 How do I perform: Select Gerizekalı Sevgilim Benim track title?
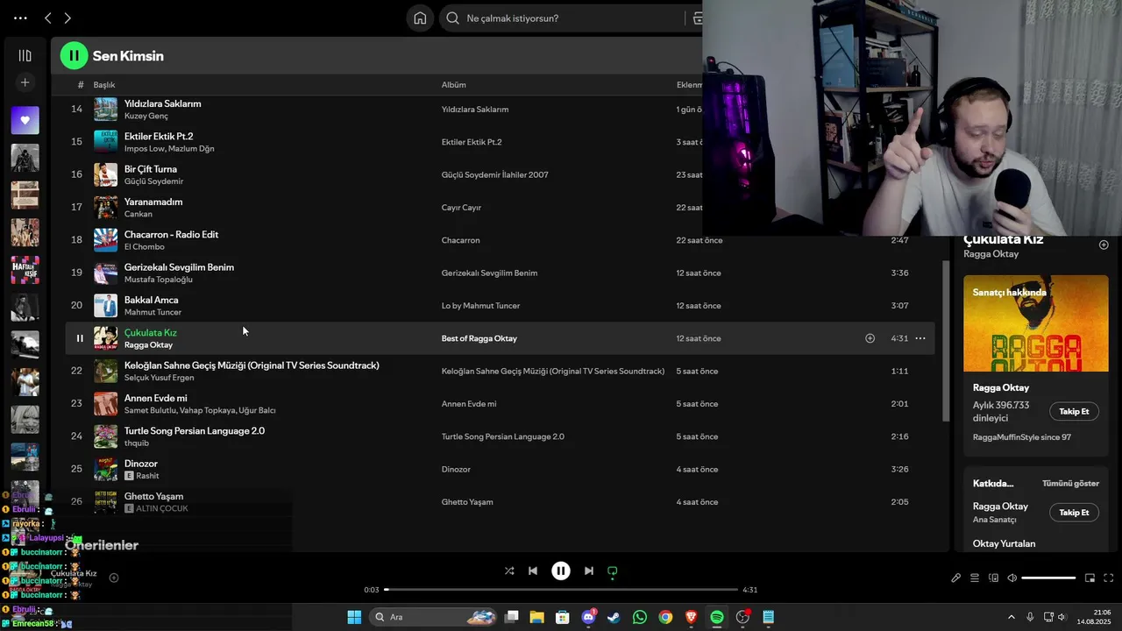coord(179,267)
